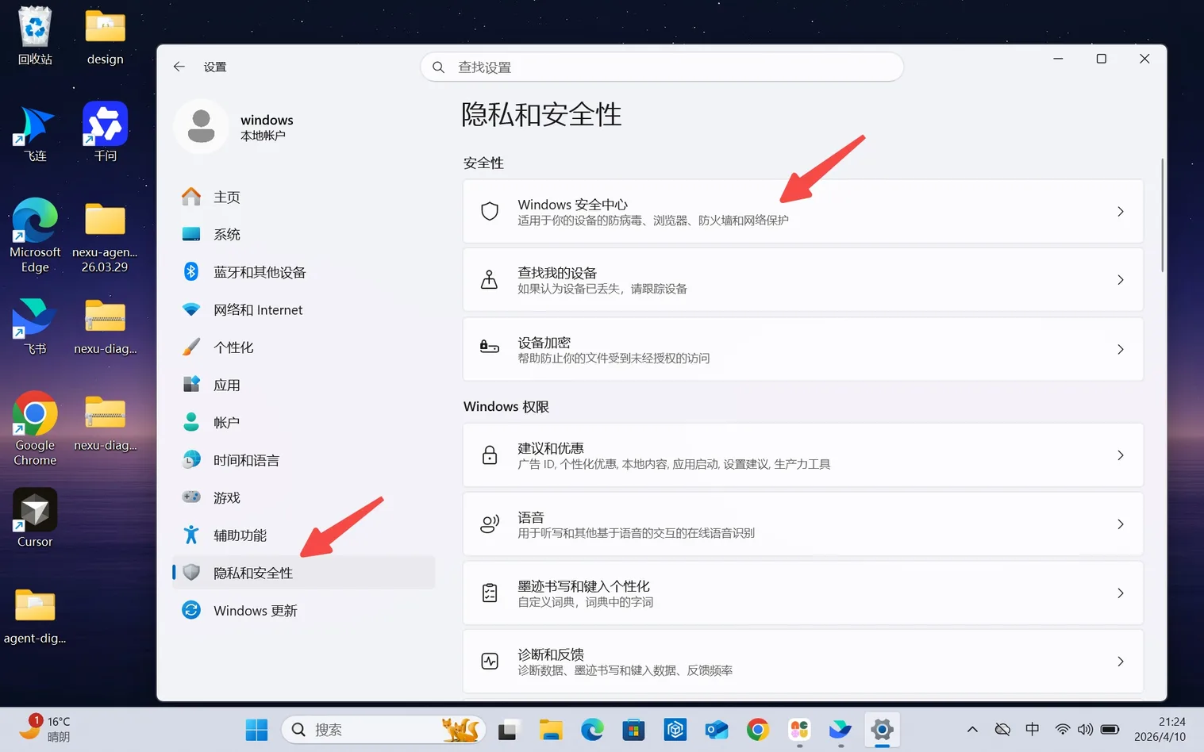1204x752 pixels.
Task: Go to 个性化 settings category
Action: click(233, 347)
